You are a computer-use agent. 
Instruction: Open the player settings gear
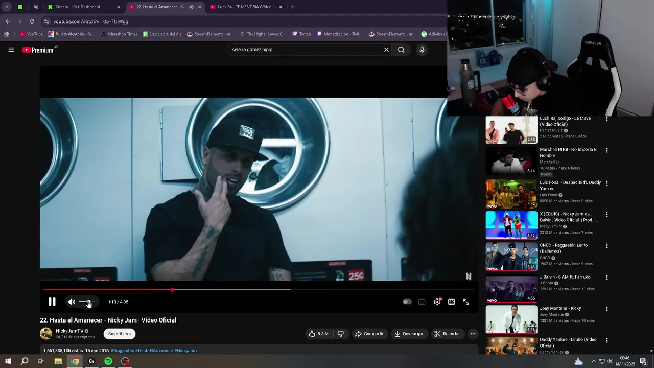coord(437,302)
